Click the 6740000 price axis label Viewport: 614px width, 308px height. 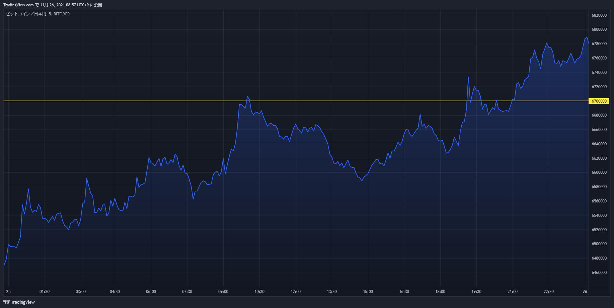(599, 72)
